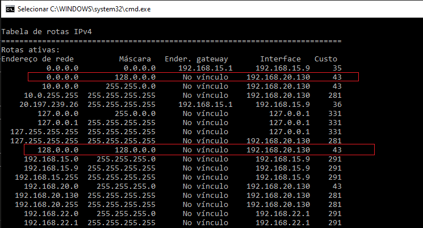Click the "Endereço de rede" column header
The image size is (423, 228).
point(37,59)
